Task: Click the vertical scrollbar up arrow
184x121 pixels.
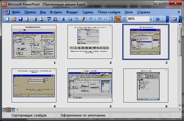Action: (180, 25)
